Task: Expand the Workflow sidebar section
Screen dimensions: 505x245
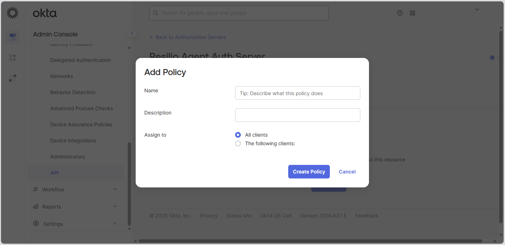Action: (115, 189)
